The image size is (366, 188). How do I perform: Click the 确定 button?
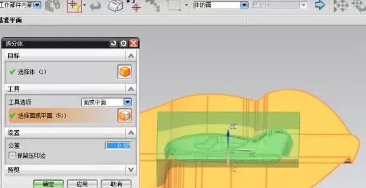[48, 184]
